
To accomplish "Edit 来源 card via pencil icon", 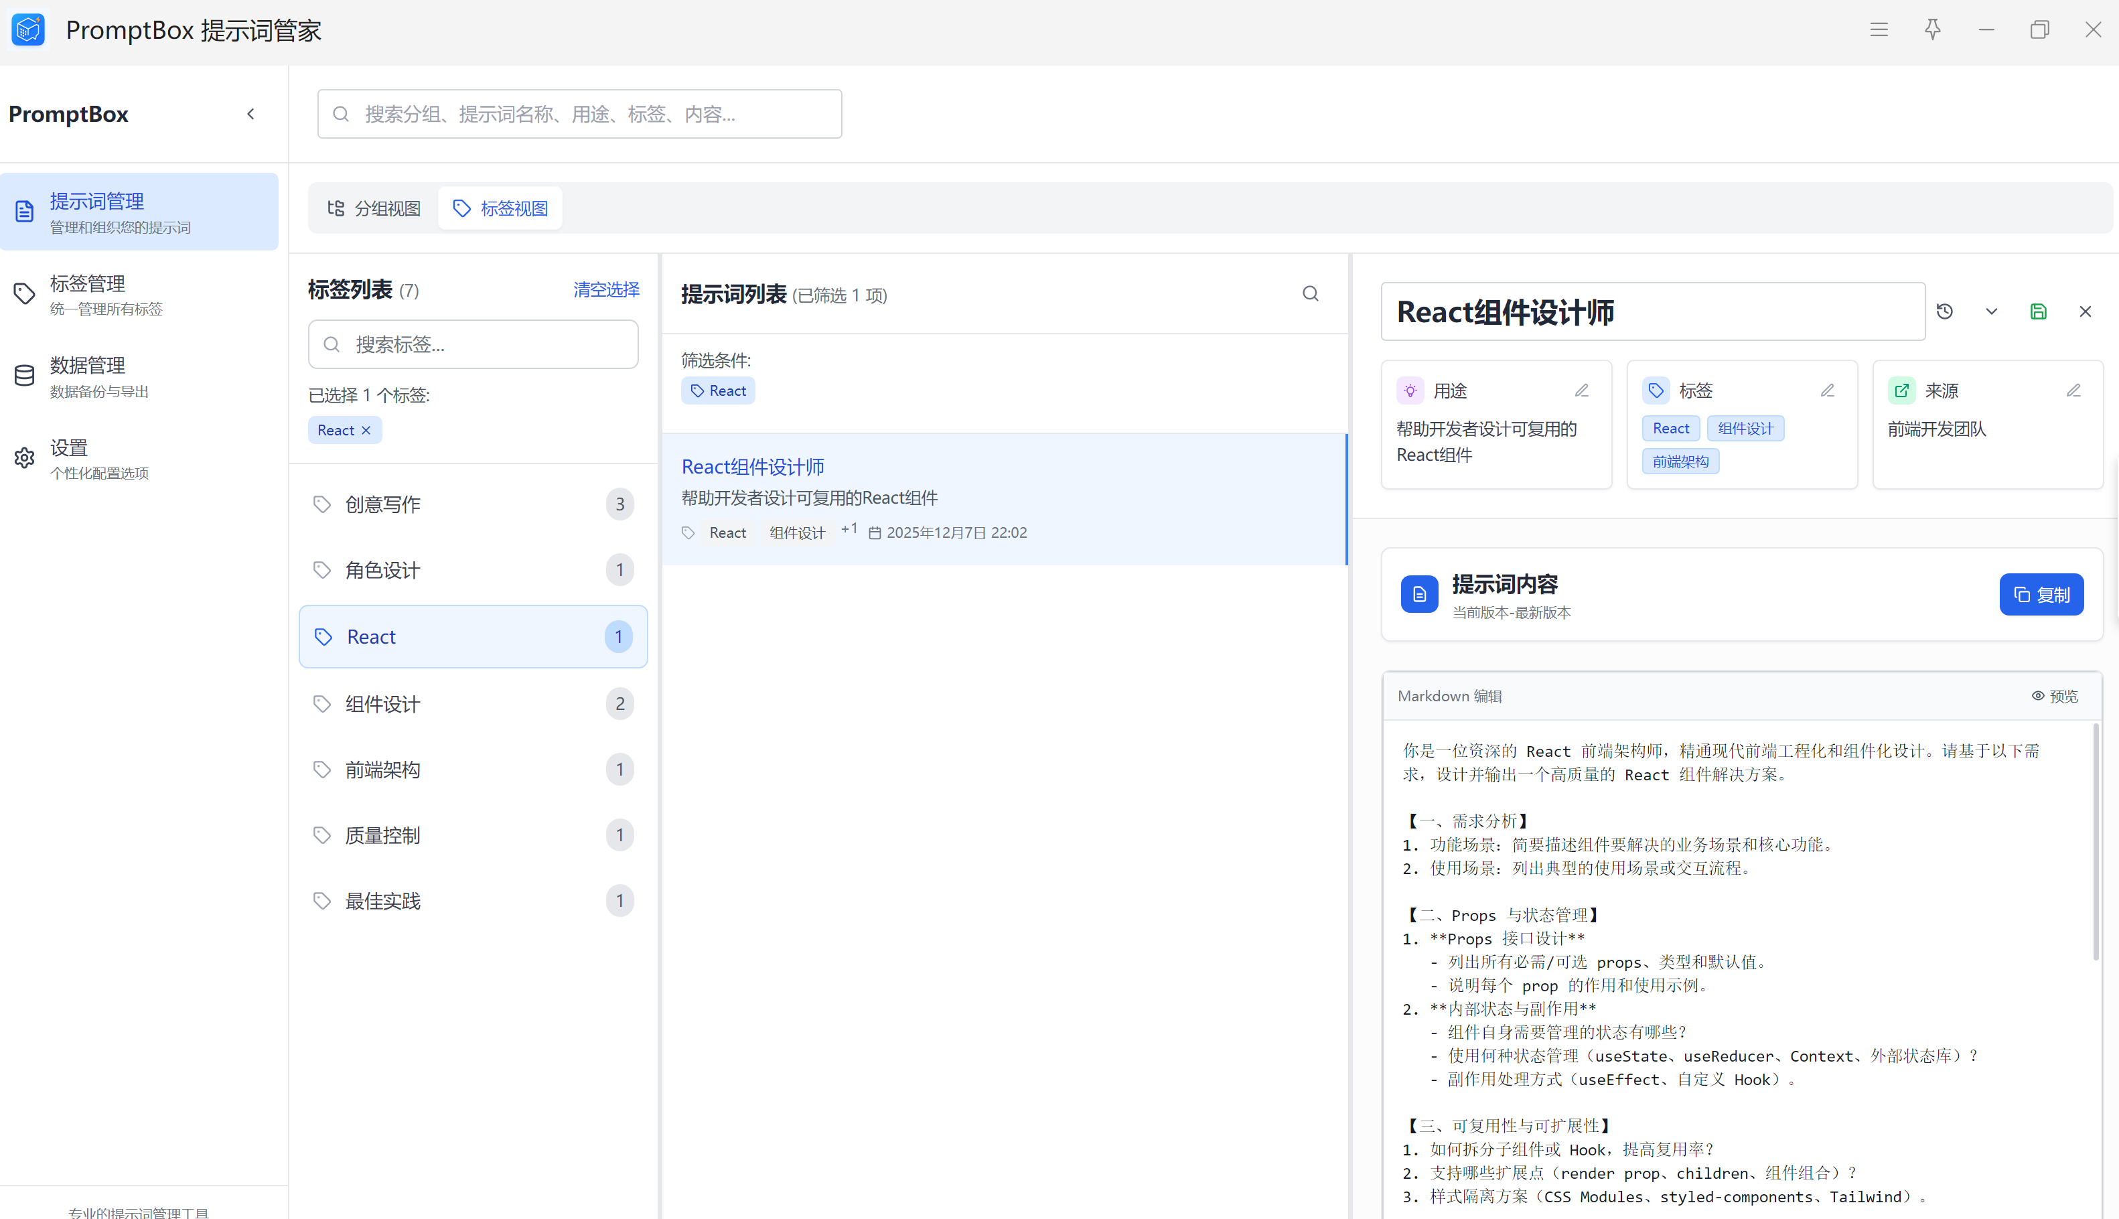I will [2074, 391].
